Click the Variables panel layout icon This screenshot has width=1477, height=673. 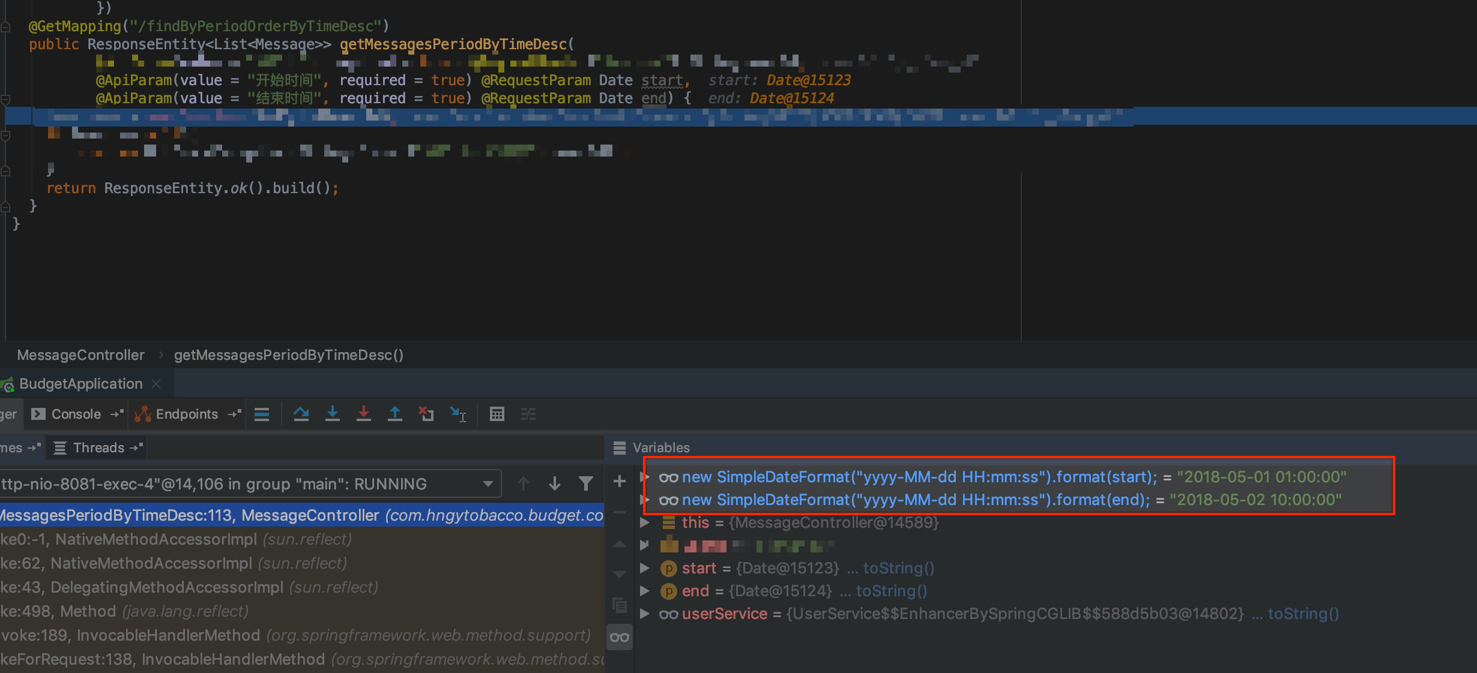tap(620, 447)
